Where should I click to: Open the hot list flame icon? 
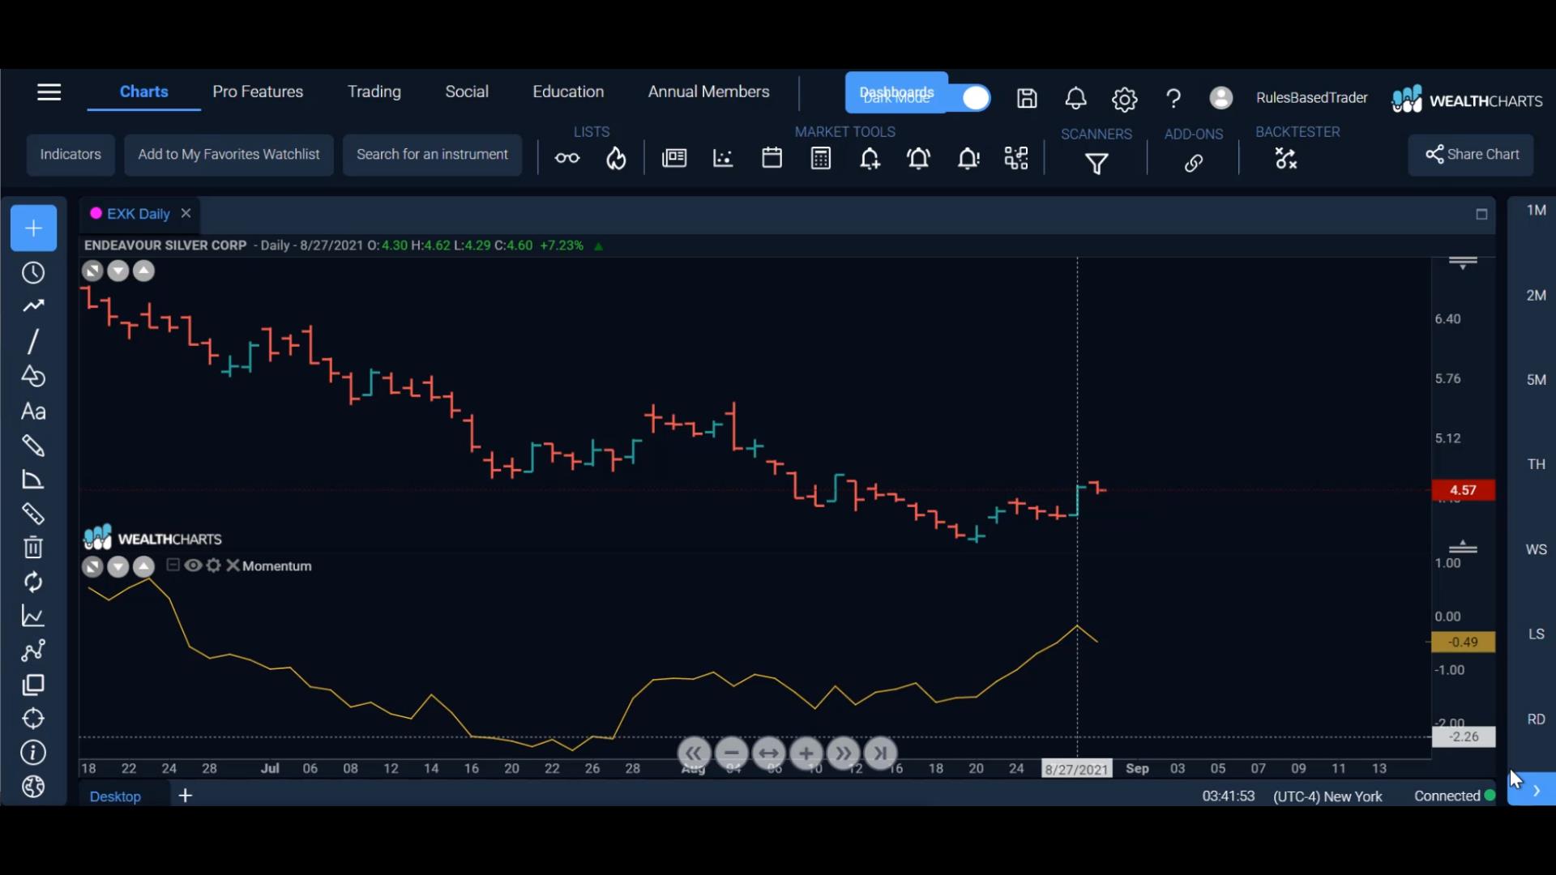tap(616, 158)
